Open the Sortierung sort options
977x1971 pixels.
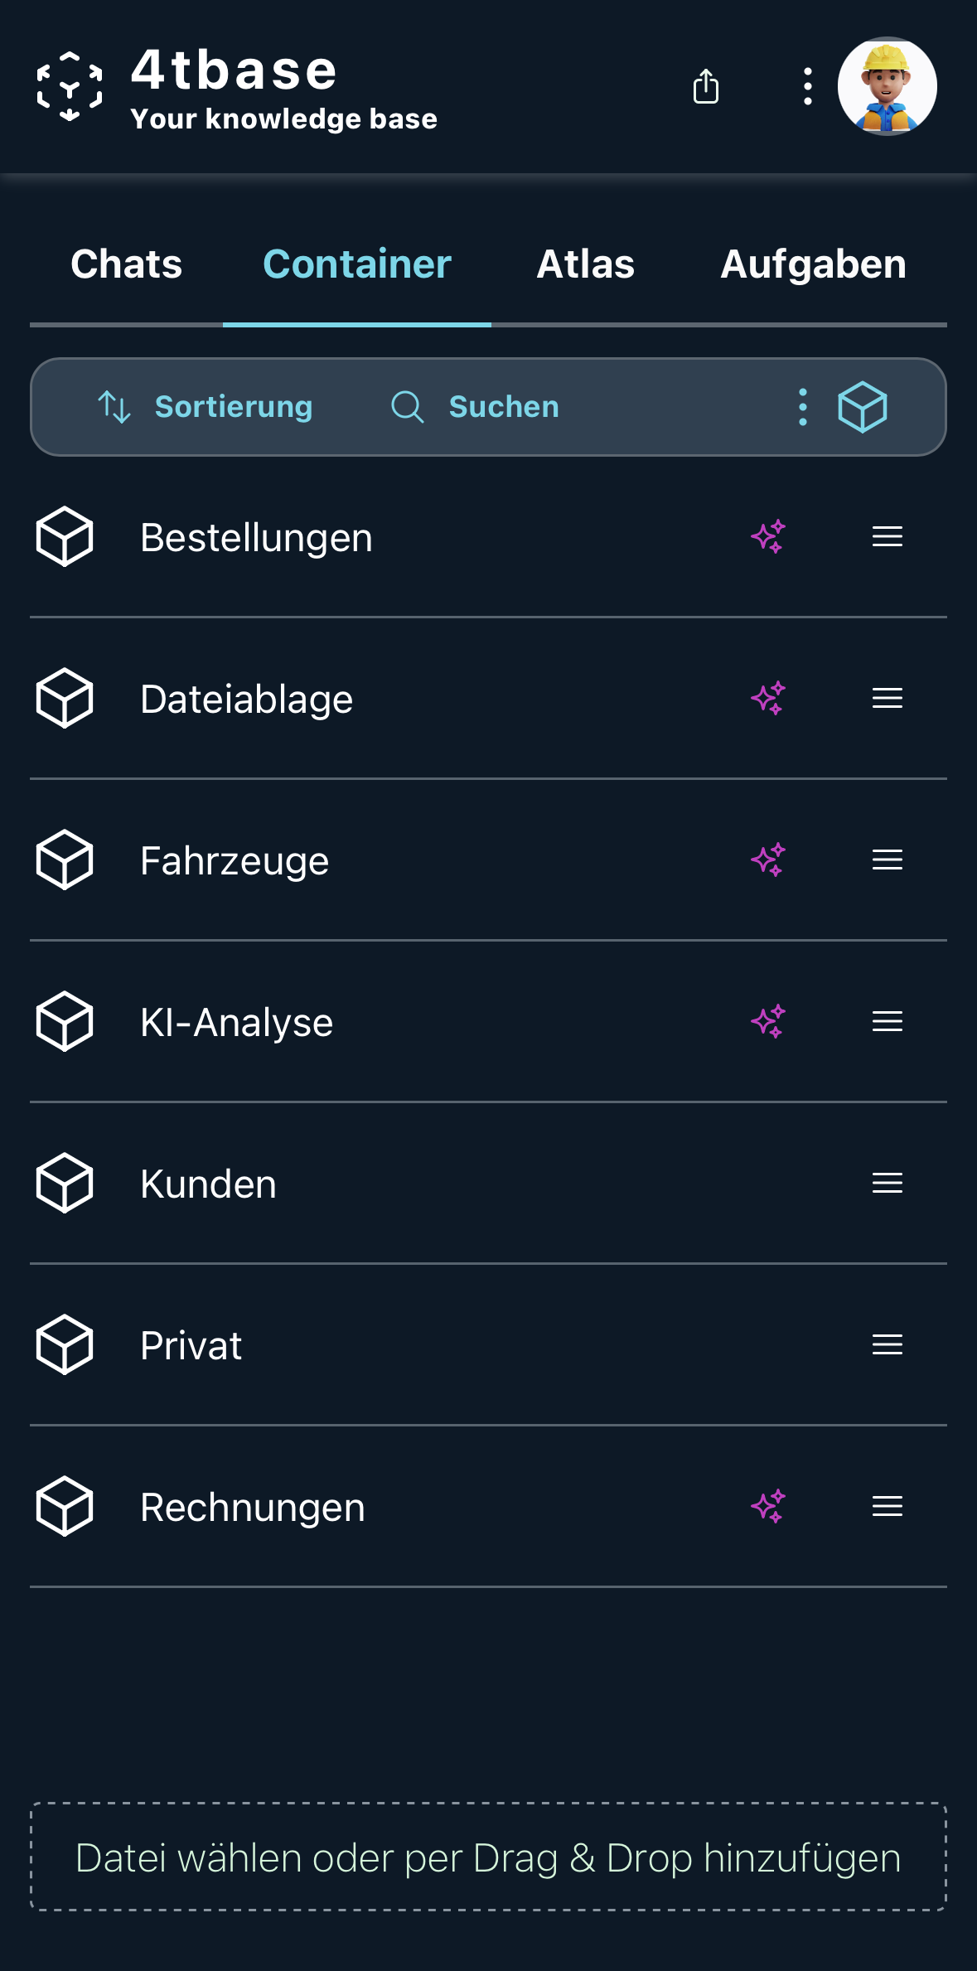tap(206, 407)
